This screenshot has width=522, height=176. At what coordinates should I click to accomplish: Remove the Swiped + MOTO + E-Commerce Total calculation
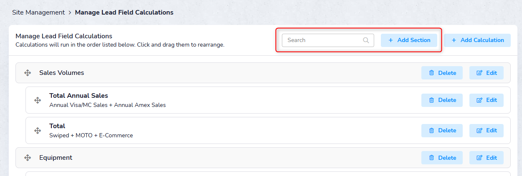[442, 131]
